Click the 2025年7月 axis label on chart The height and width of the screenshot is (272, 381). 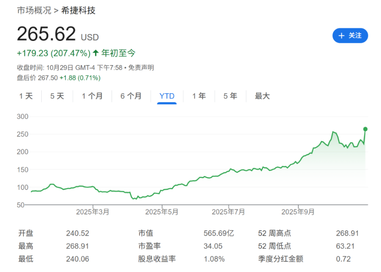click(228, 212)
